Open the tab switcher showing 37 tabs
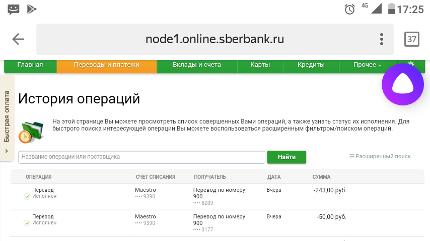The image size is (430, 241). [412, 39]
